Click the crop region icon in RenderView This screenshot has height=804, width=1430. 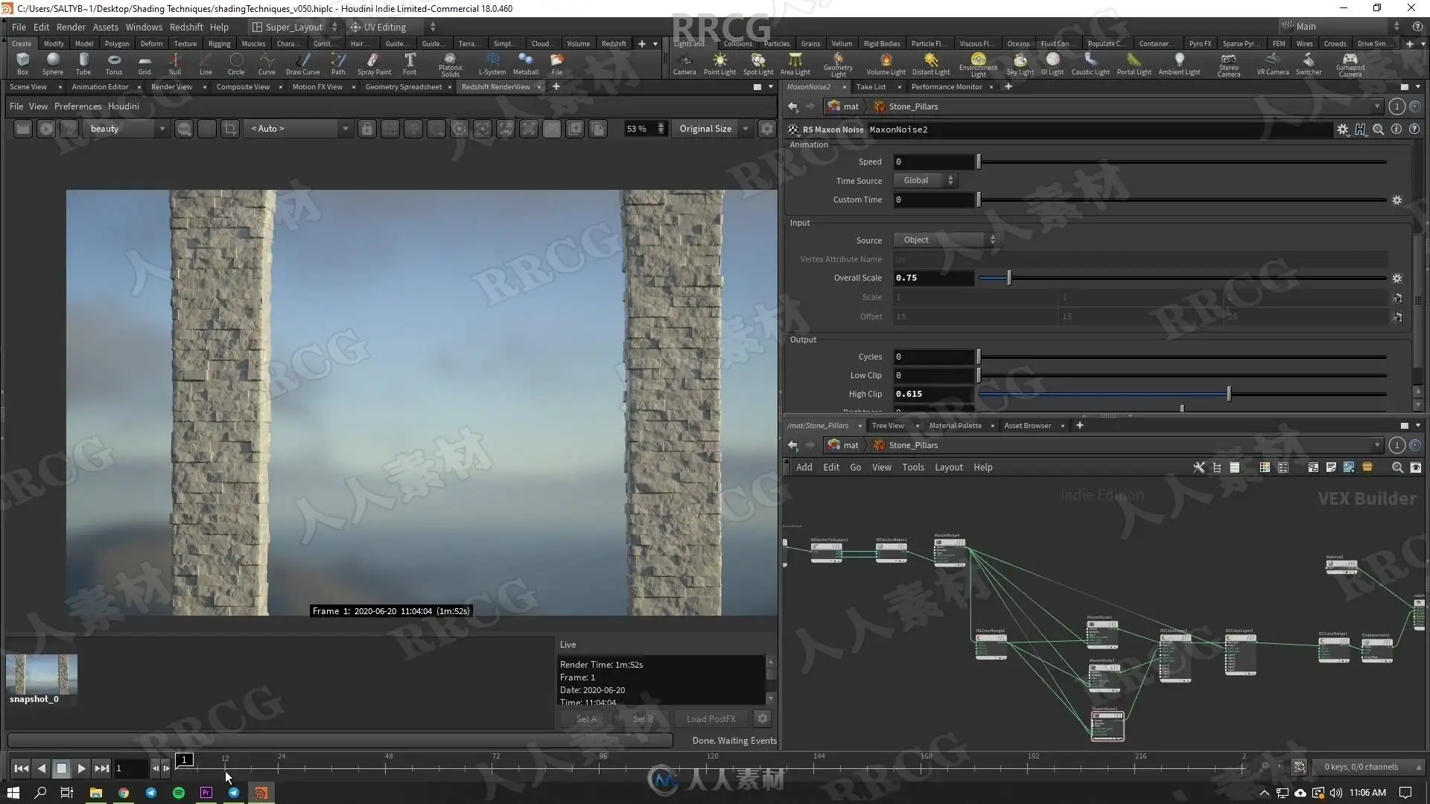coord(230,129)
